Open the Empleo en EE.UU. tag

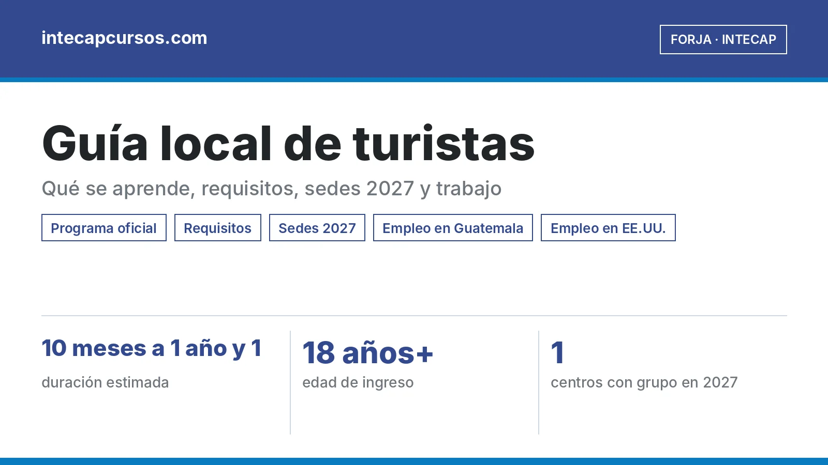tap(608, 228)
